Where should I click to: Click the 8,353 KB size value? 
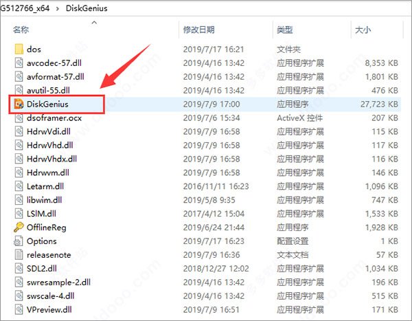tap(381, 63)
